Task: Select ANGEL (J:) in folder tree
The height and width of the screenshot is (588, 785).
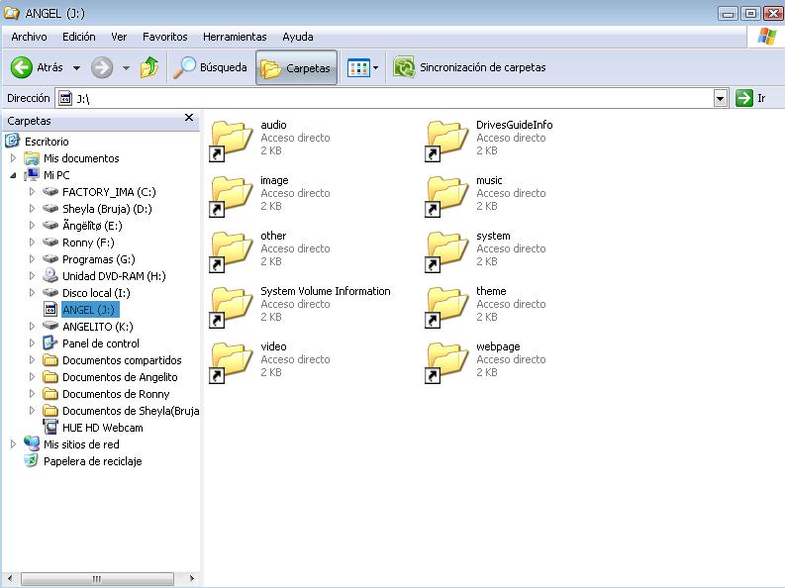Action: pos(90,310)
